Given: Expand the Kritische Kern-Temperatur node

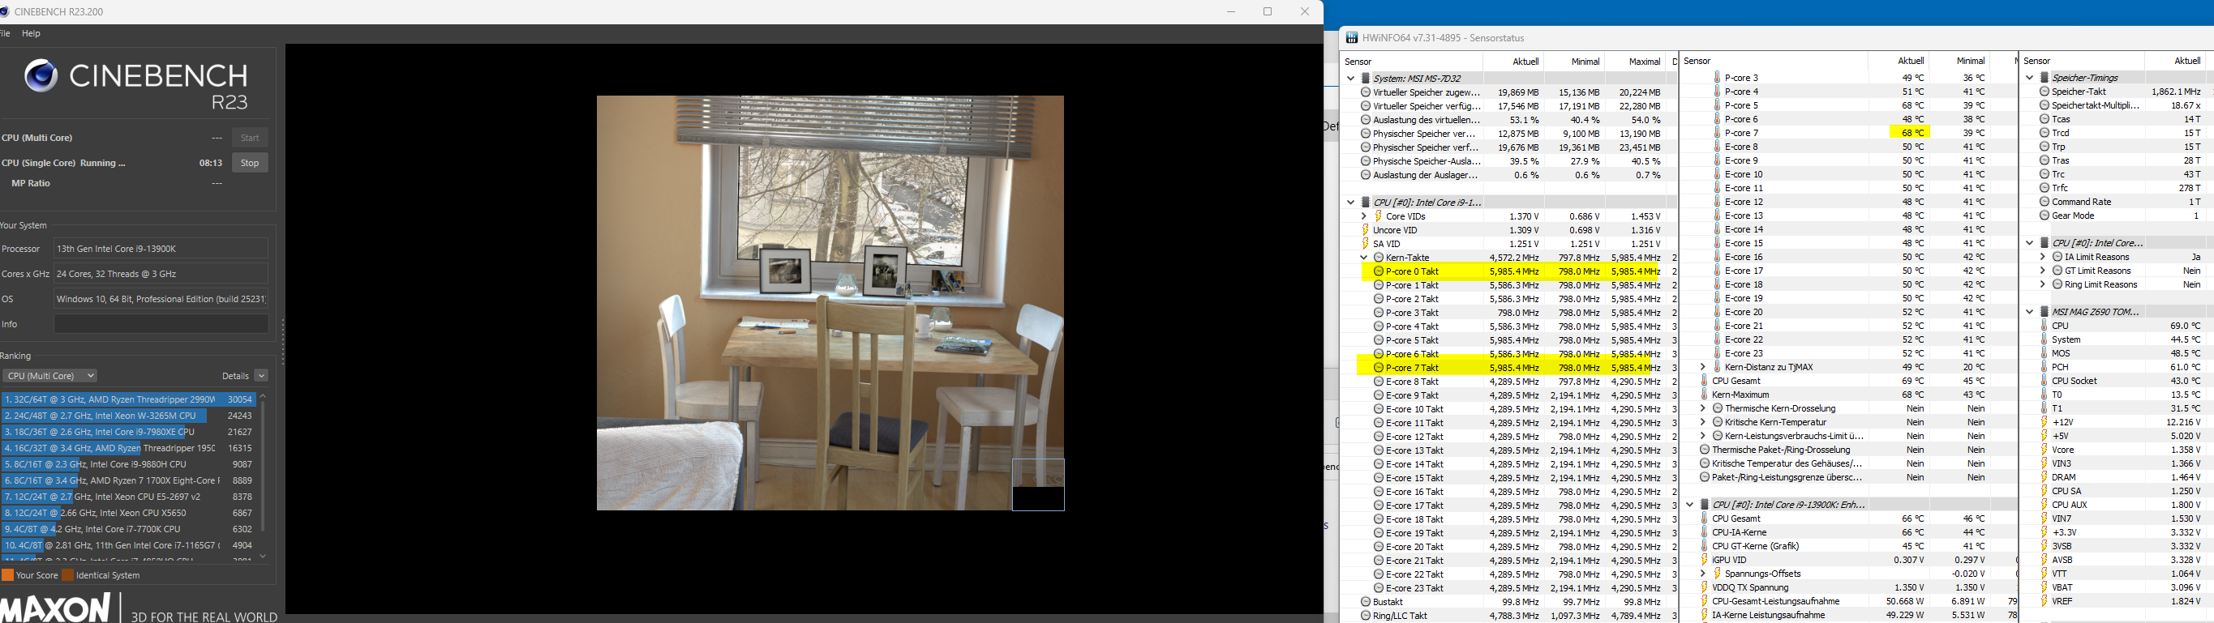Looking at the screenshot, I should pos(1702,422).
